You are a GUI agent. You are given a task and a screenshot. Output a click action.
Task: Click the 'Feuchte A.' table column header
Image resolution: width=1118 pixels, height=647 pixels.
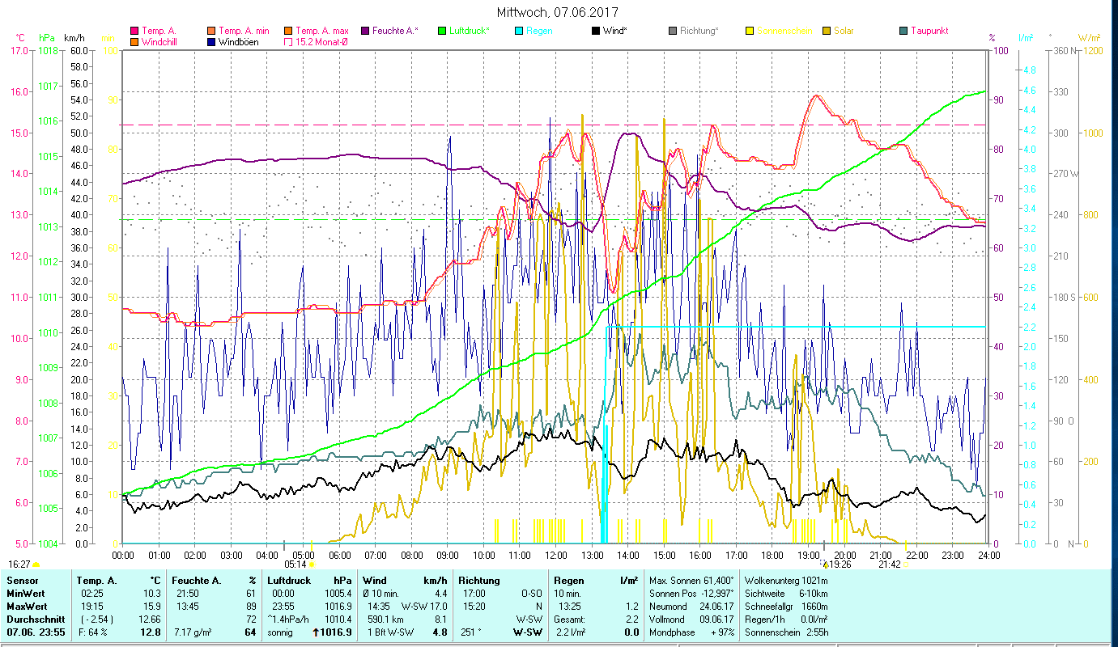pyautogui.click(x=195, y=581)
